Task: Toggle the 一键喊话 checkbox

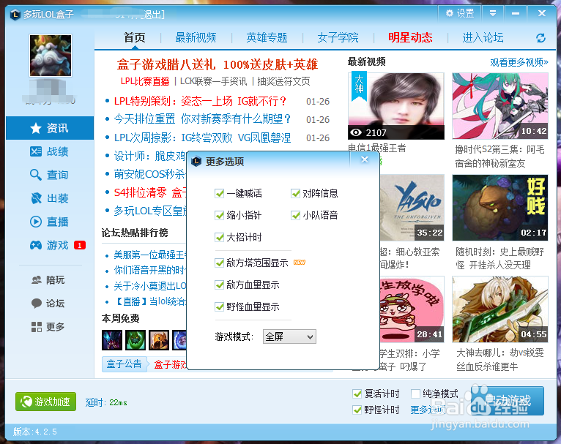Action: click(219, 194)
